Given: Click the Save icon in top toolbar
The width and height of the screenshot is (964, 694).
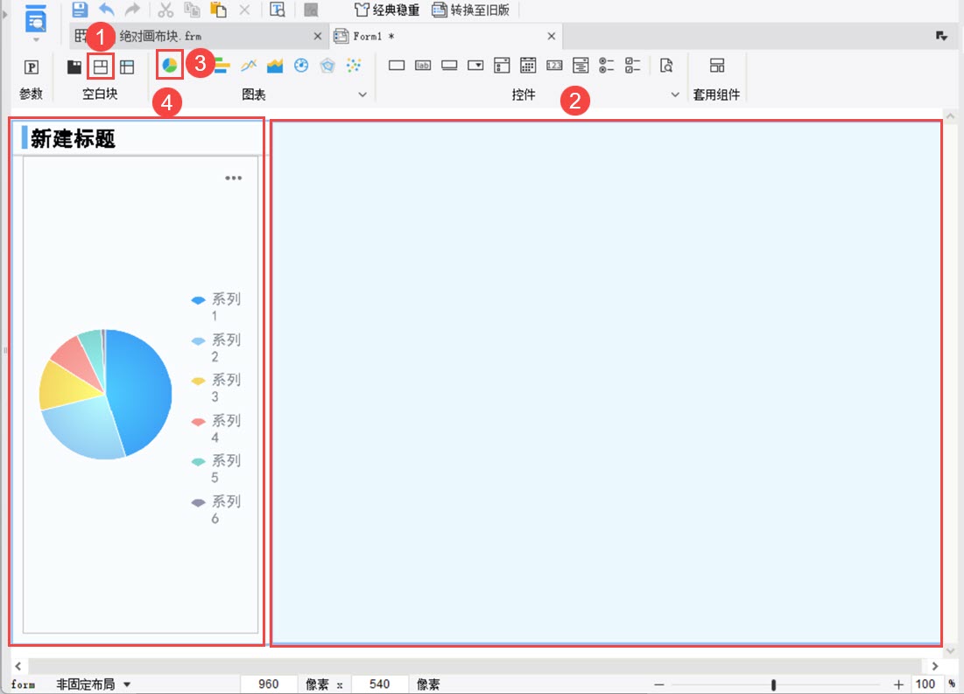Looking at the screenshot, I should (x=80, y=10).
